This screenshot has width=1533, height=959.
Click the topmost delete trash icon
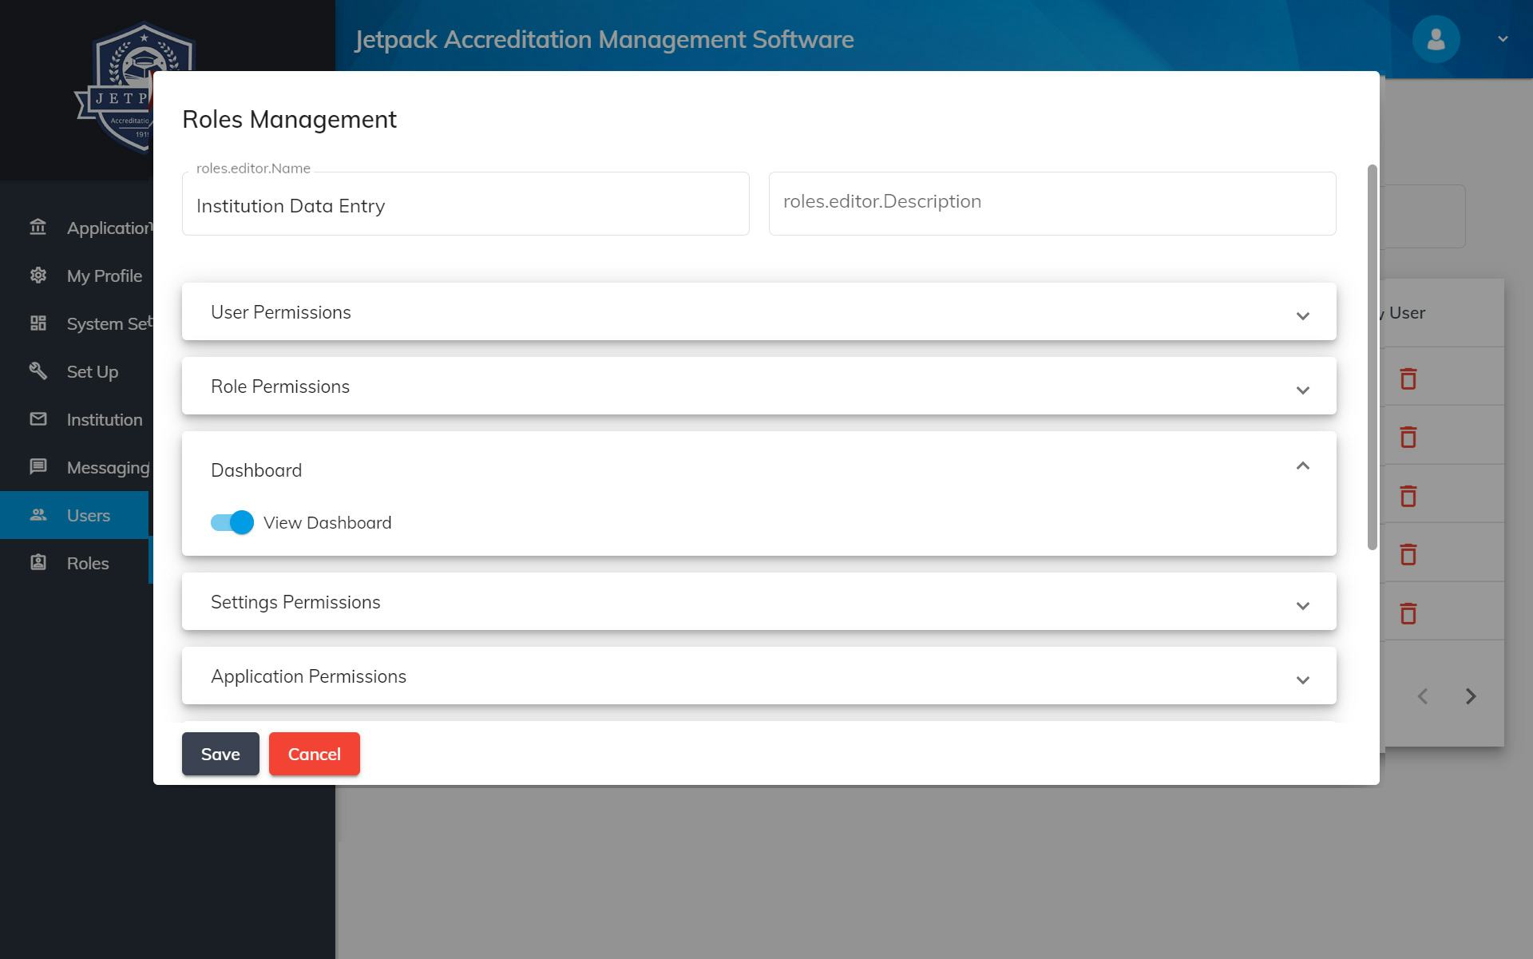tap(1408, 378)
